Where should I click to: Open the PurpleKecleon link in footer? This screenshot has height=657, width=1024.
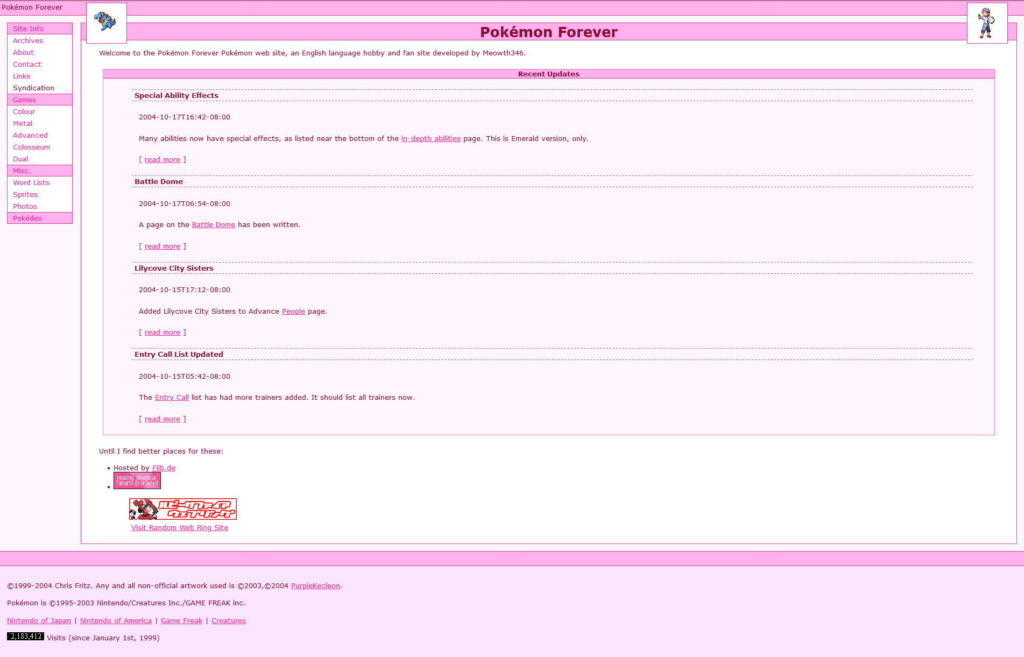(x=315, y=585)
